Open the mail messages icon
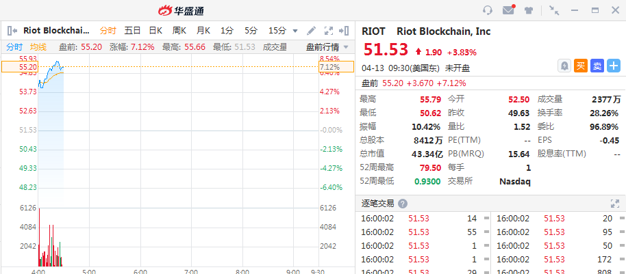 click(x=508, y=10)
